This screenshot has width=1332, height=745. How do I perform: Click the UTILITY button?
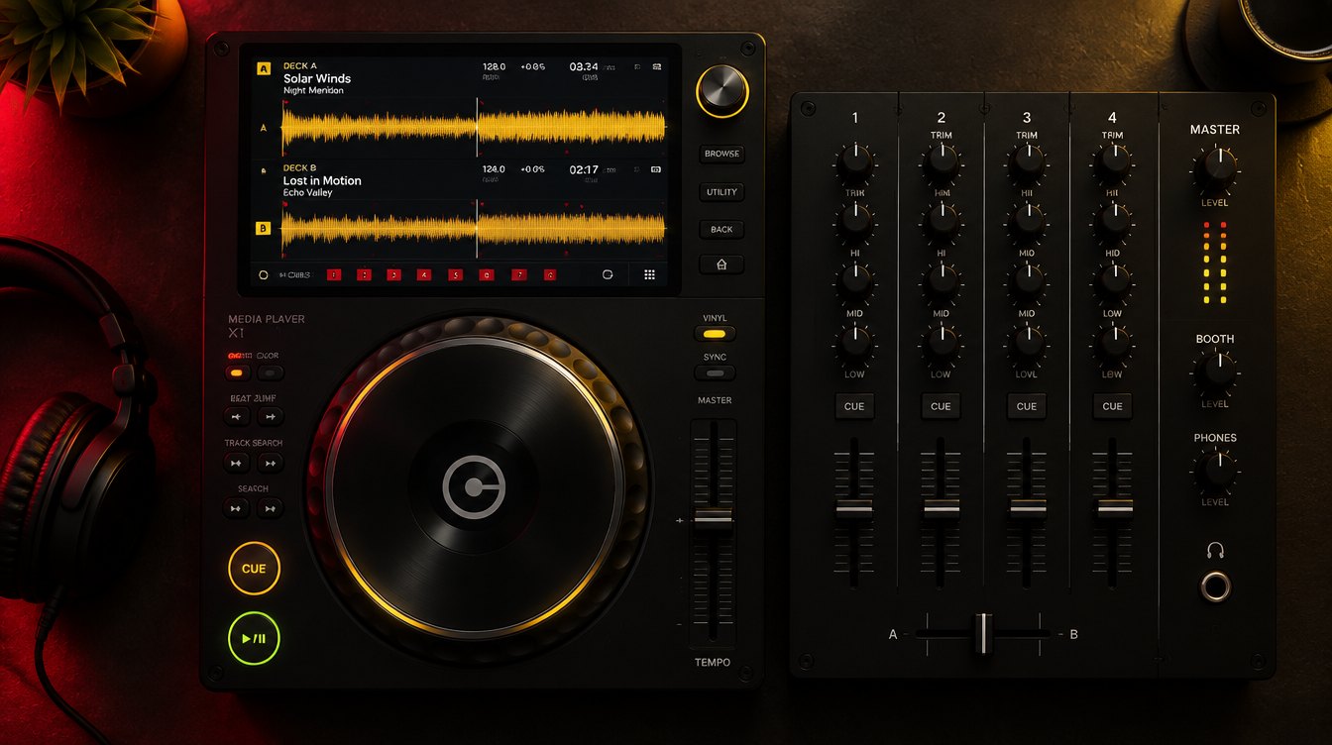point(721,192)
